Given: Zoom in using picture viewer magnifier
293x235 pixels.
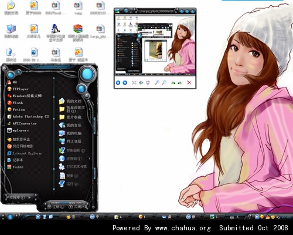Looking at the screenshot, I should 157,83.
